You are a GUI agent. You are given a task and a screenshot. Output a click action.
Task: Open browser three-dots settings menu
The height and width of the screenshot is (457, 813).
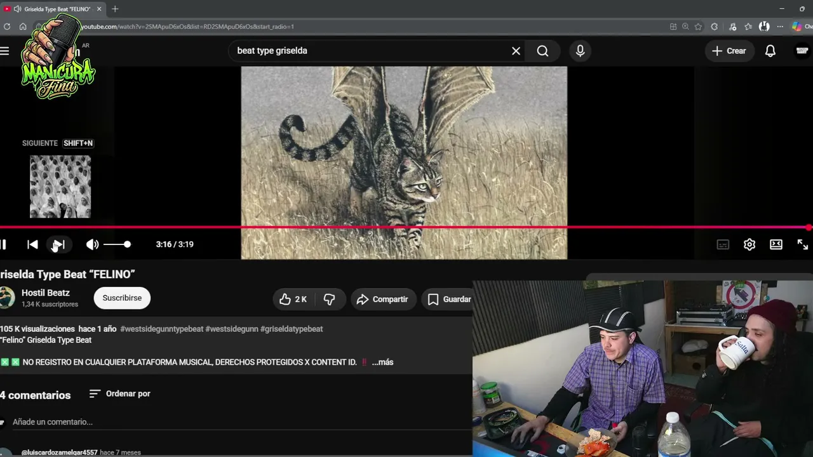click(x=779, y=27)
